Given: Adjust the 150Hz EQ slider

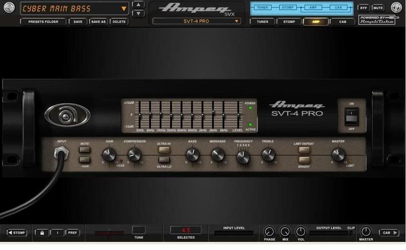Looking at the screenshot, I should point(160,115).
